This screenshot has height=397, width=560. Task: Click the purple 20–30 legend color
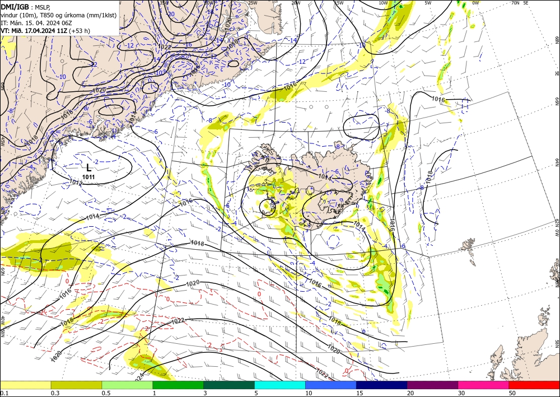(432, 385)
